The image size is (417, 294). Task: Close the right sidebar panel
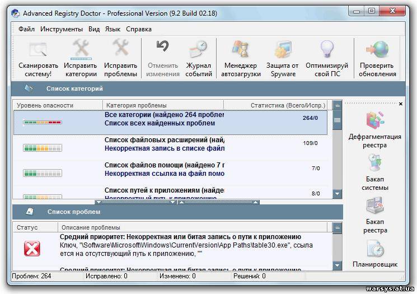401,104
